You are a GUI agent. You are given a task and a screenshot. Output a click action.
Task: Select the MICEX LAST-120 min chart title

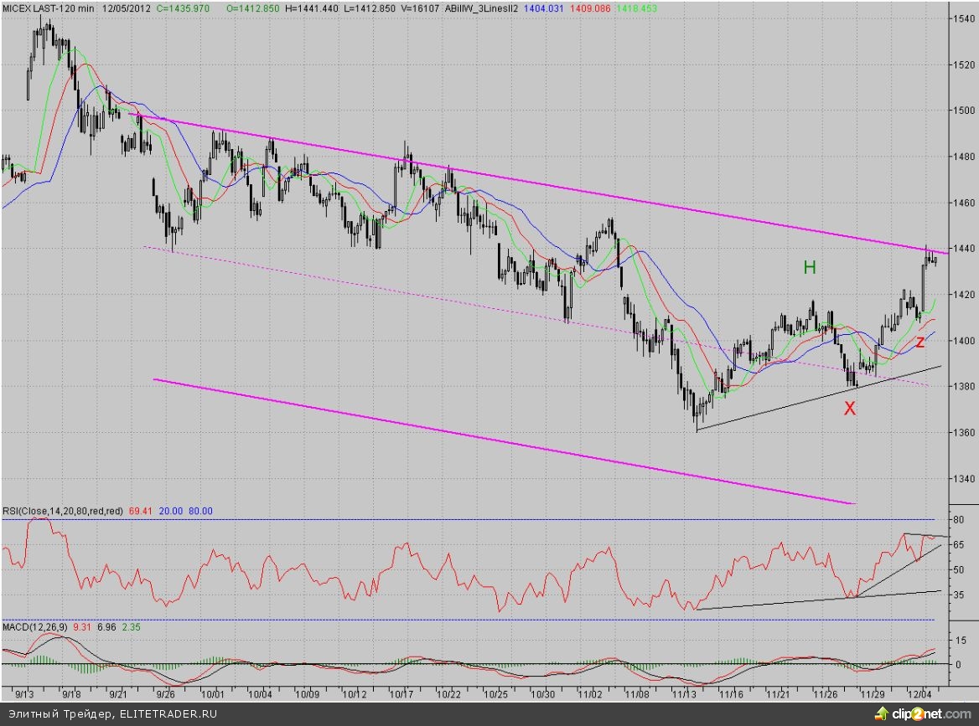click(x=49, y=7)
